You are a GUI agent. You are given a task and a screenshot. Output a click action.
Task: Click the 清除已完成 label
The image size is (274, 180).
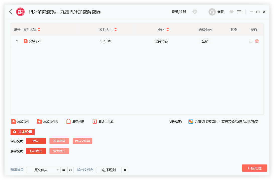pyautogui.click(x=106, y=122)
